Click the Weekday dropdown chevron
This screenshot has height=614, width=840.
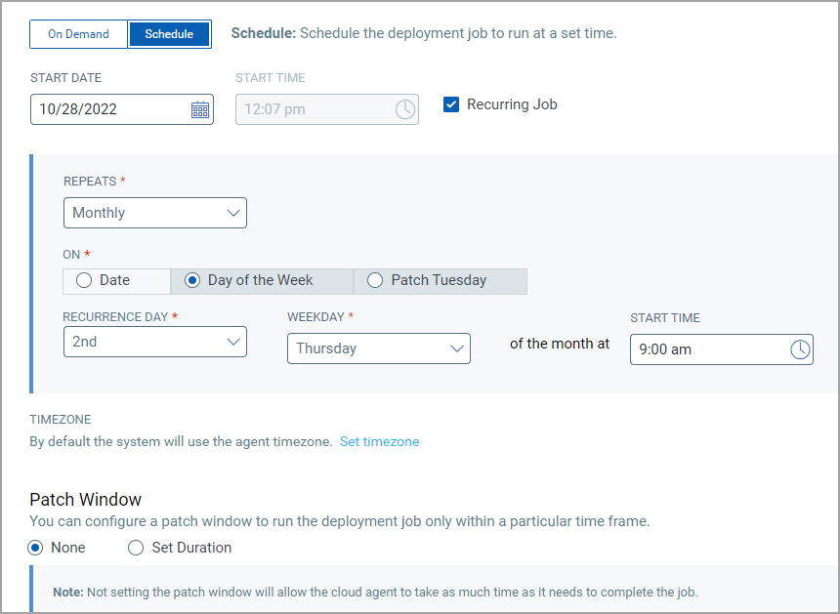[x=457, y=348]
